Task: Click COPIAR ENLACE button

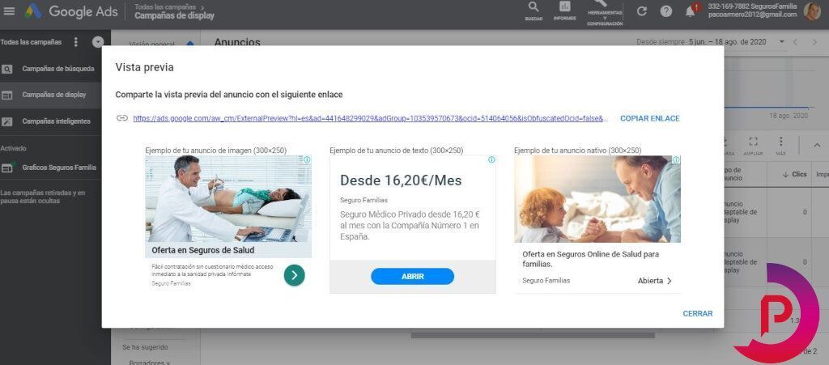Action: click(650, 118)
